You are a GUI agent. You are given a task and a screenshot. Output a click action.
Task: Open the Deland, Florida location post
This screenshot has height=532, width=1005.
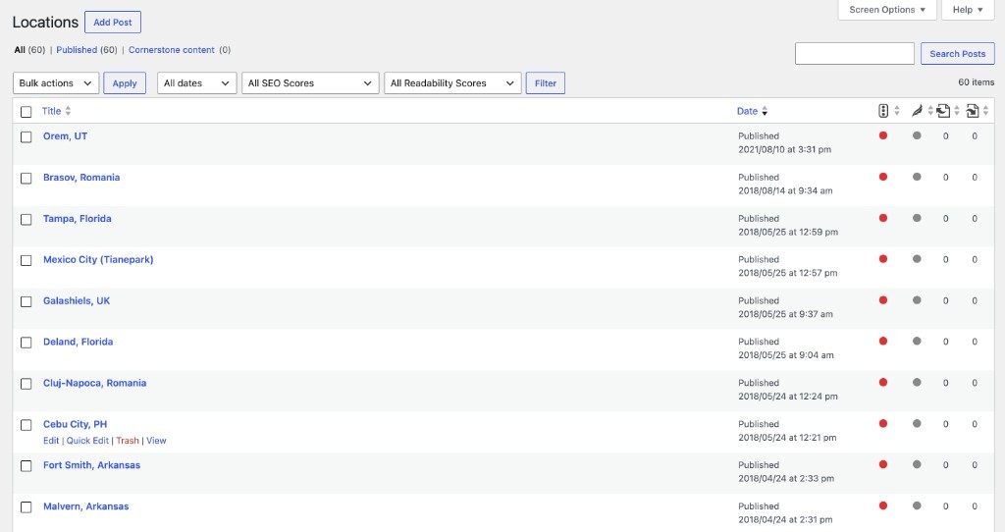pyautogui.click(x=79, y=342)
